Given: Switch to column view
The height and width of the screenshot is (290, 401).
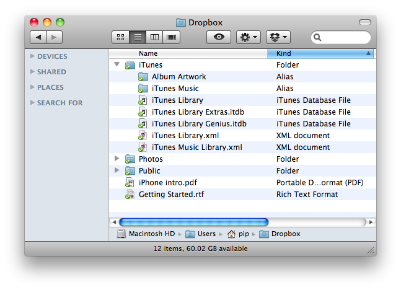Looking at the screenshot, I should click(154, 37).
